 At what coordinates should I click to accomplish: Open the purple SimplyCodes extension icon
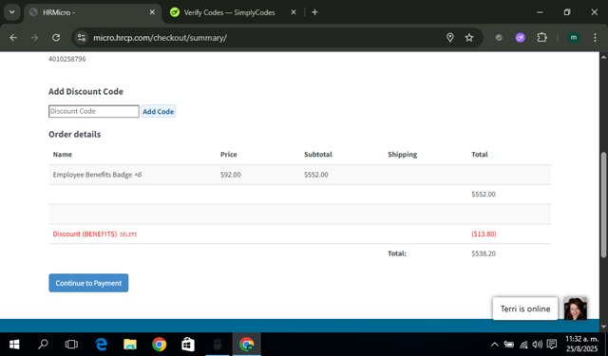coord(521,38)
